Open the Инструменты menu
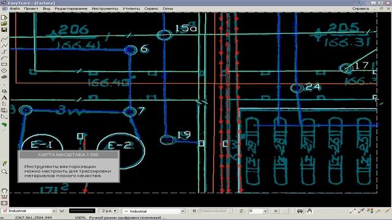This screenshot has height=220, width=392. tap(105, 9)
